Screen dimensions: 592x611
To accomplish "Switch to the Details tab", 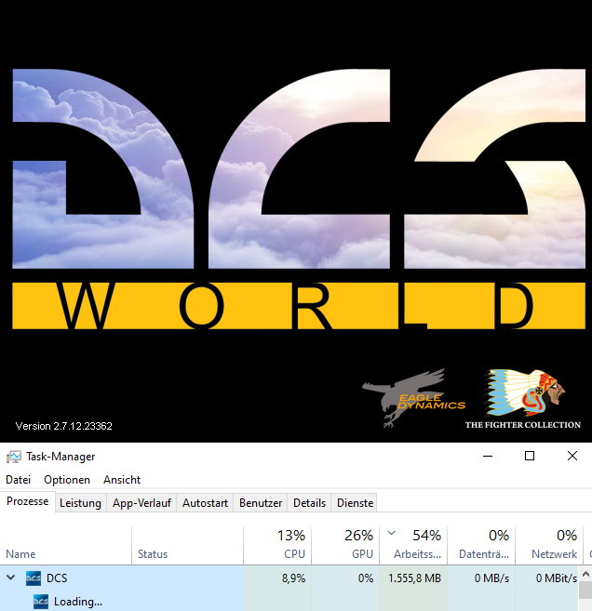I will click(309, 503).
